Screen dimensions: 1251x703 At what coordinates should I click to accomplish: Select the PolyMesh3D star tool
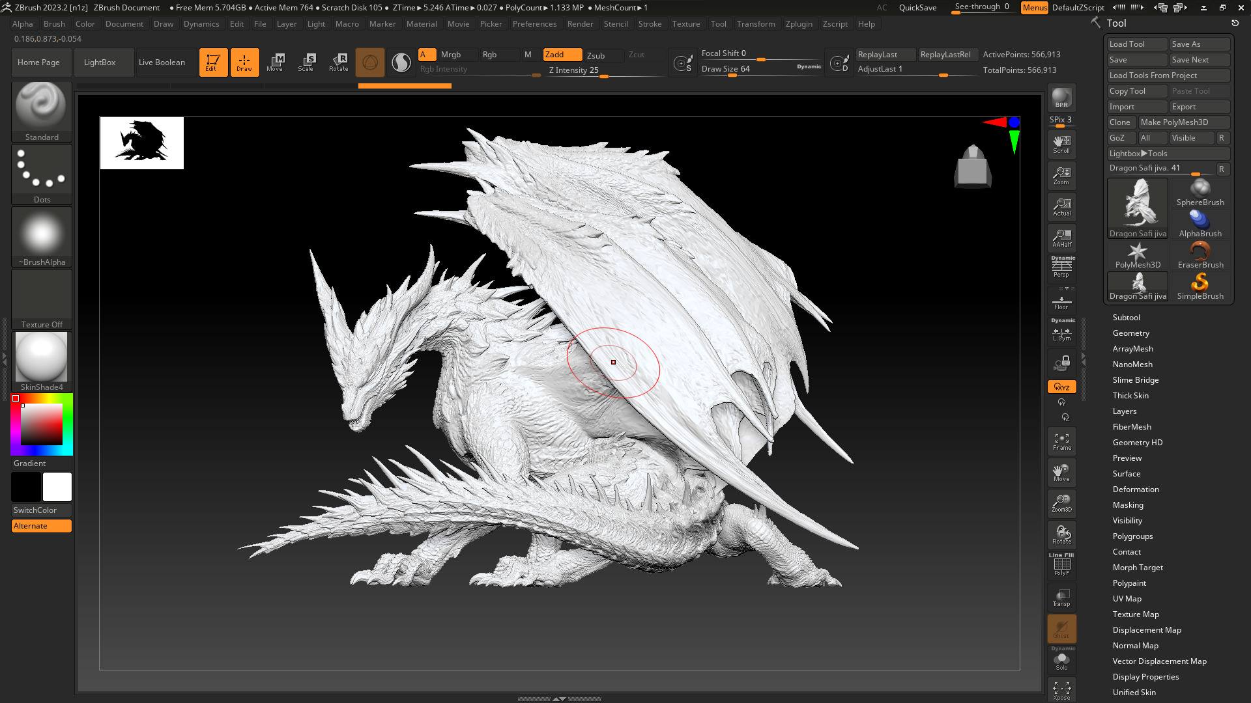[1138, 255]
